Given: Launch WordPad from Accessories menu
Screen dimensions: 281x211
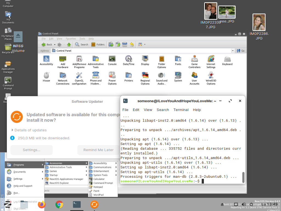Looking at the screenshot, I should (x=103, y=195).
